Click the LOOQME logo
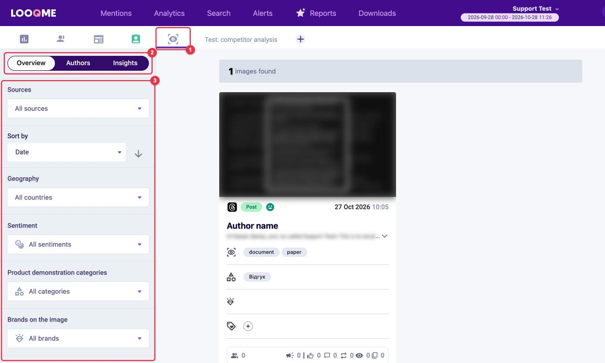This screenshot has height=363, width=605. pyautogui.click(x=34, y=13)
